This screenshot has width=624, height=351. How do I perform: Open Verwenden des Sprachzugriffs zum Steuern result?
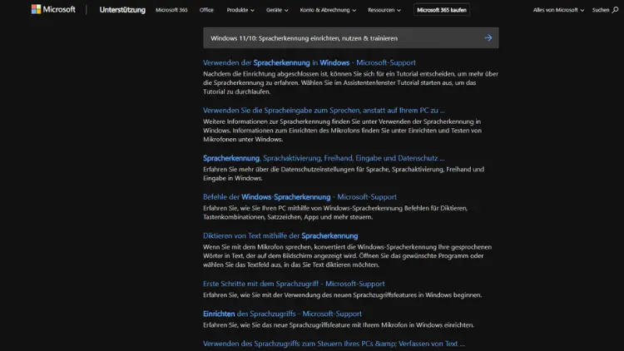[334, 344]
